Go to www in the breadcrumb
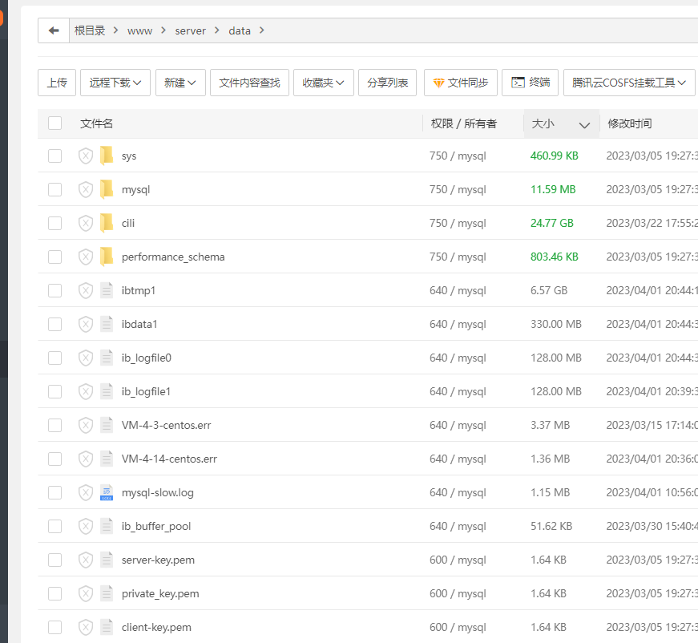This screenshot has width=698, height=643. pos(139,30)
